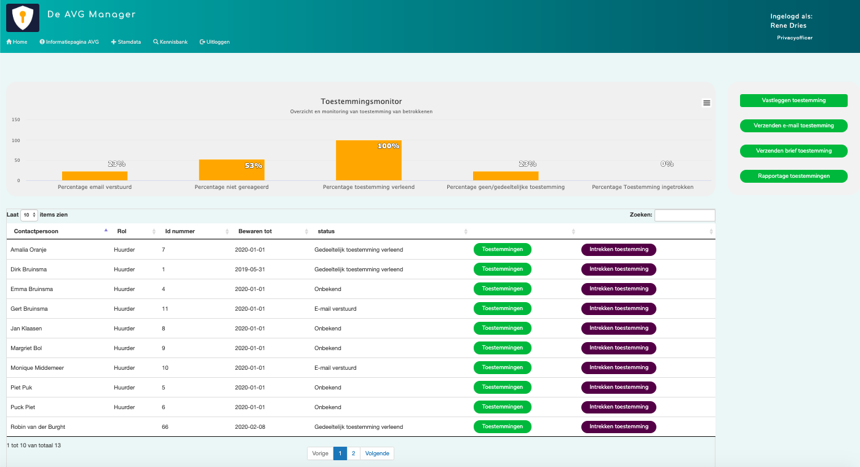
Task: Open the chart hamburger menu icon
Action: point(707,103)
